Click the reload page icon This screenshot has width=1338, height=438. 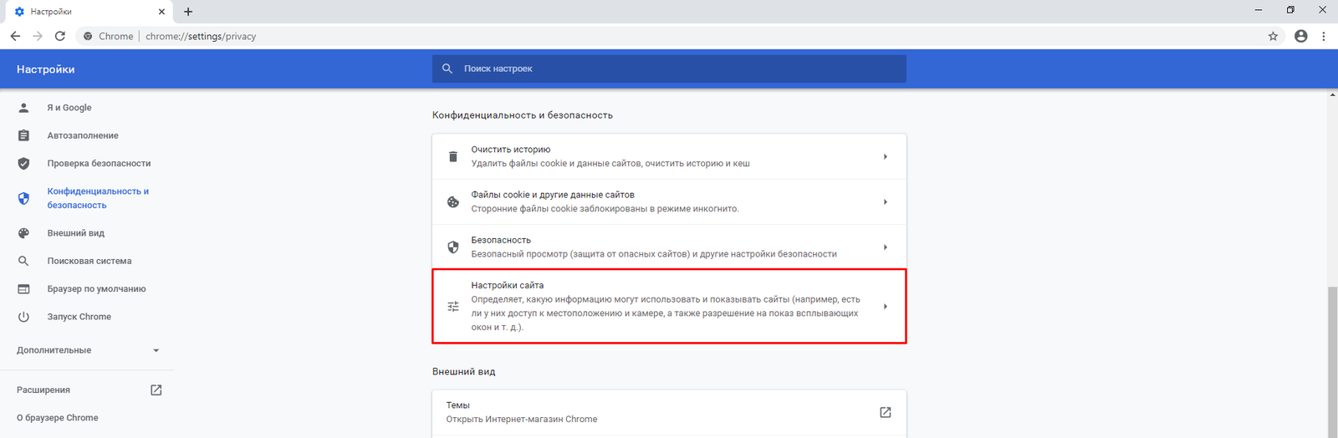click(x=60, y=36)
